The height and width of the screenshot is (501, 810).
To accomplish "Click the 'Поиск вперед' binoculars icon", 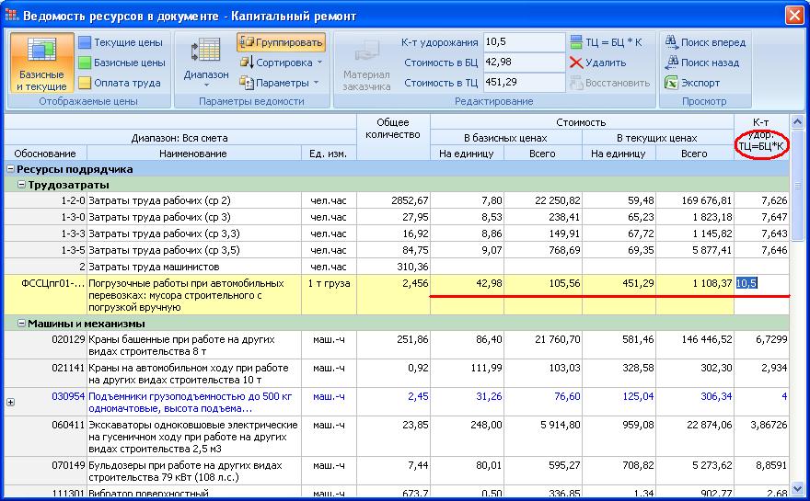I will [670, 42].
